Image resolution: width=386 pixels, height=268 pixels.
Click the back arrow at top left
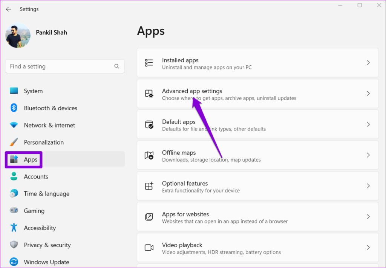point(8,9)
